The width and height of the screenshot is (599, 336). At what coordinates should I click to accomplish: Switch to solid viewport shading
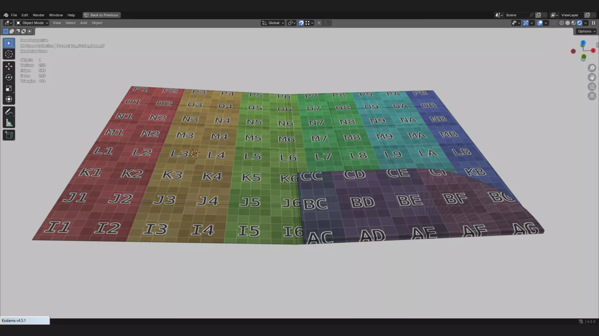(x=567, y=23)
